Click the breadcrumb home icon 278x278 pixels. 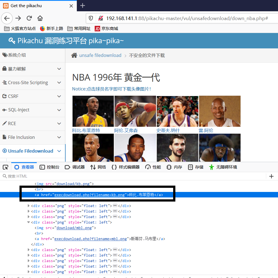[x=74, y=55]
